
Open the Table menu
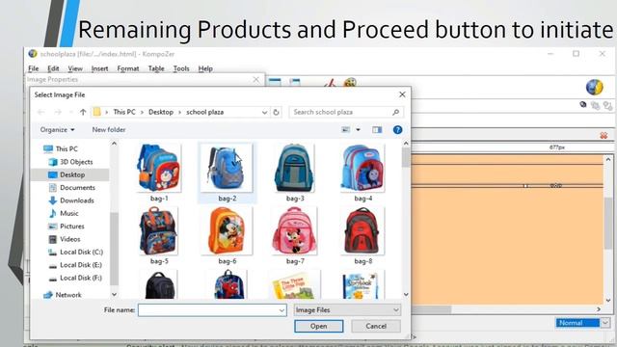point(156,68)
